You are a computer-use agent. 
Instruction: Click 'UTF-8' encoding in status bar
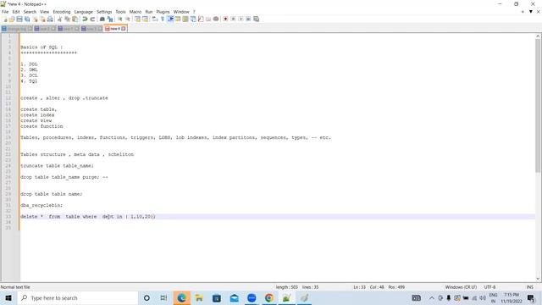click(489, 287)
